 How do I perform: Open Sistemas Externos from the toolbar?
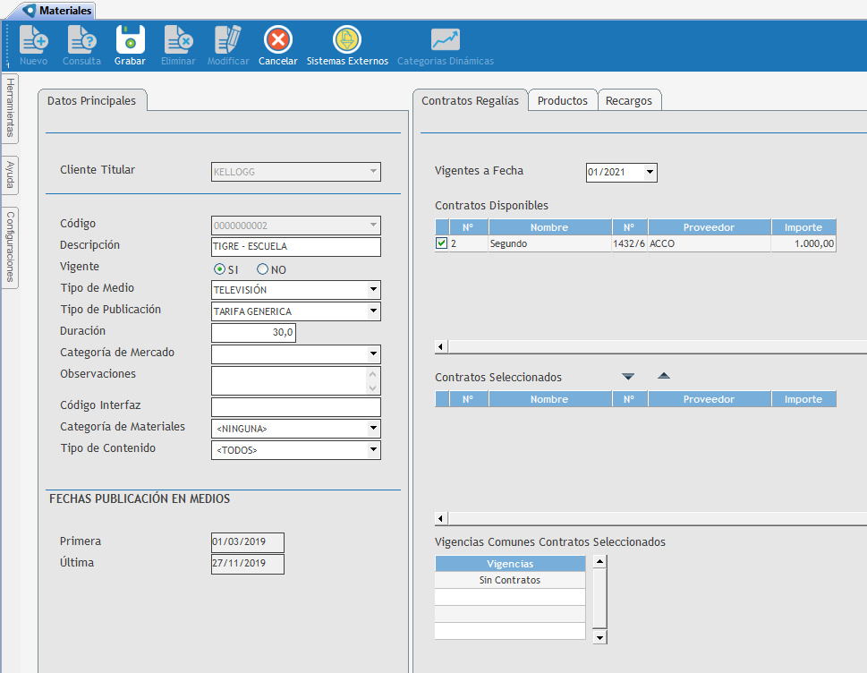point(347,40)
